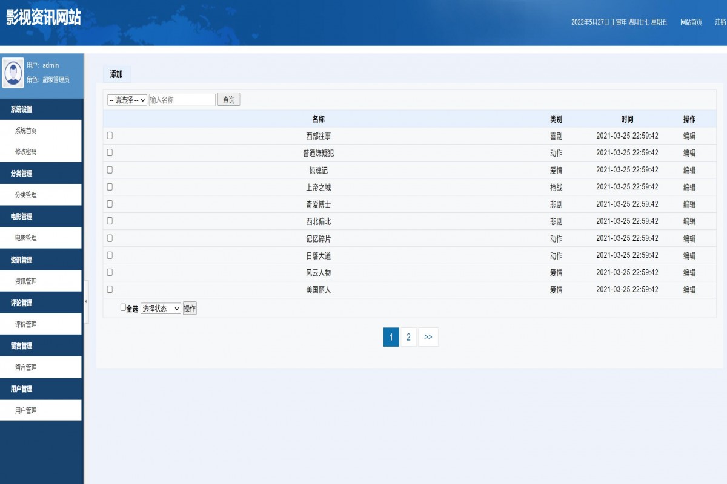This screenshot has height=484, width=727.
Task: Collapse the sidebar with the arrow handle
Action: pyautogui.click(x=85, y=301)
